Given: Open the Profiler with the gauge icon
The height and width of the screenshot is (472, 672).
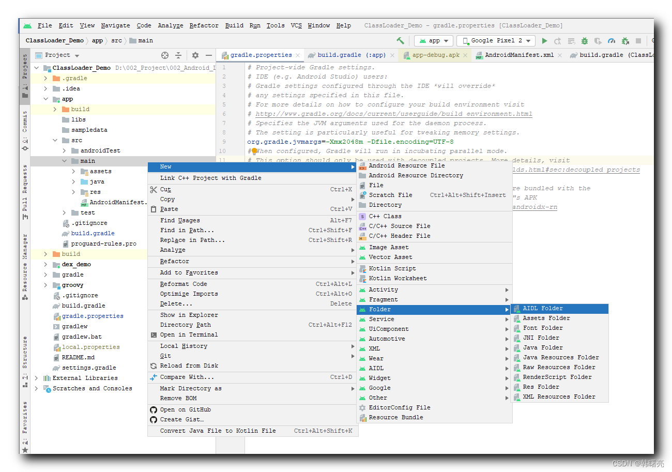Looking at the screenshot, I should [x=612, y=40].
